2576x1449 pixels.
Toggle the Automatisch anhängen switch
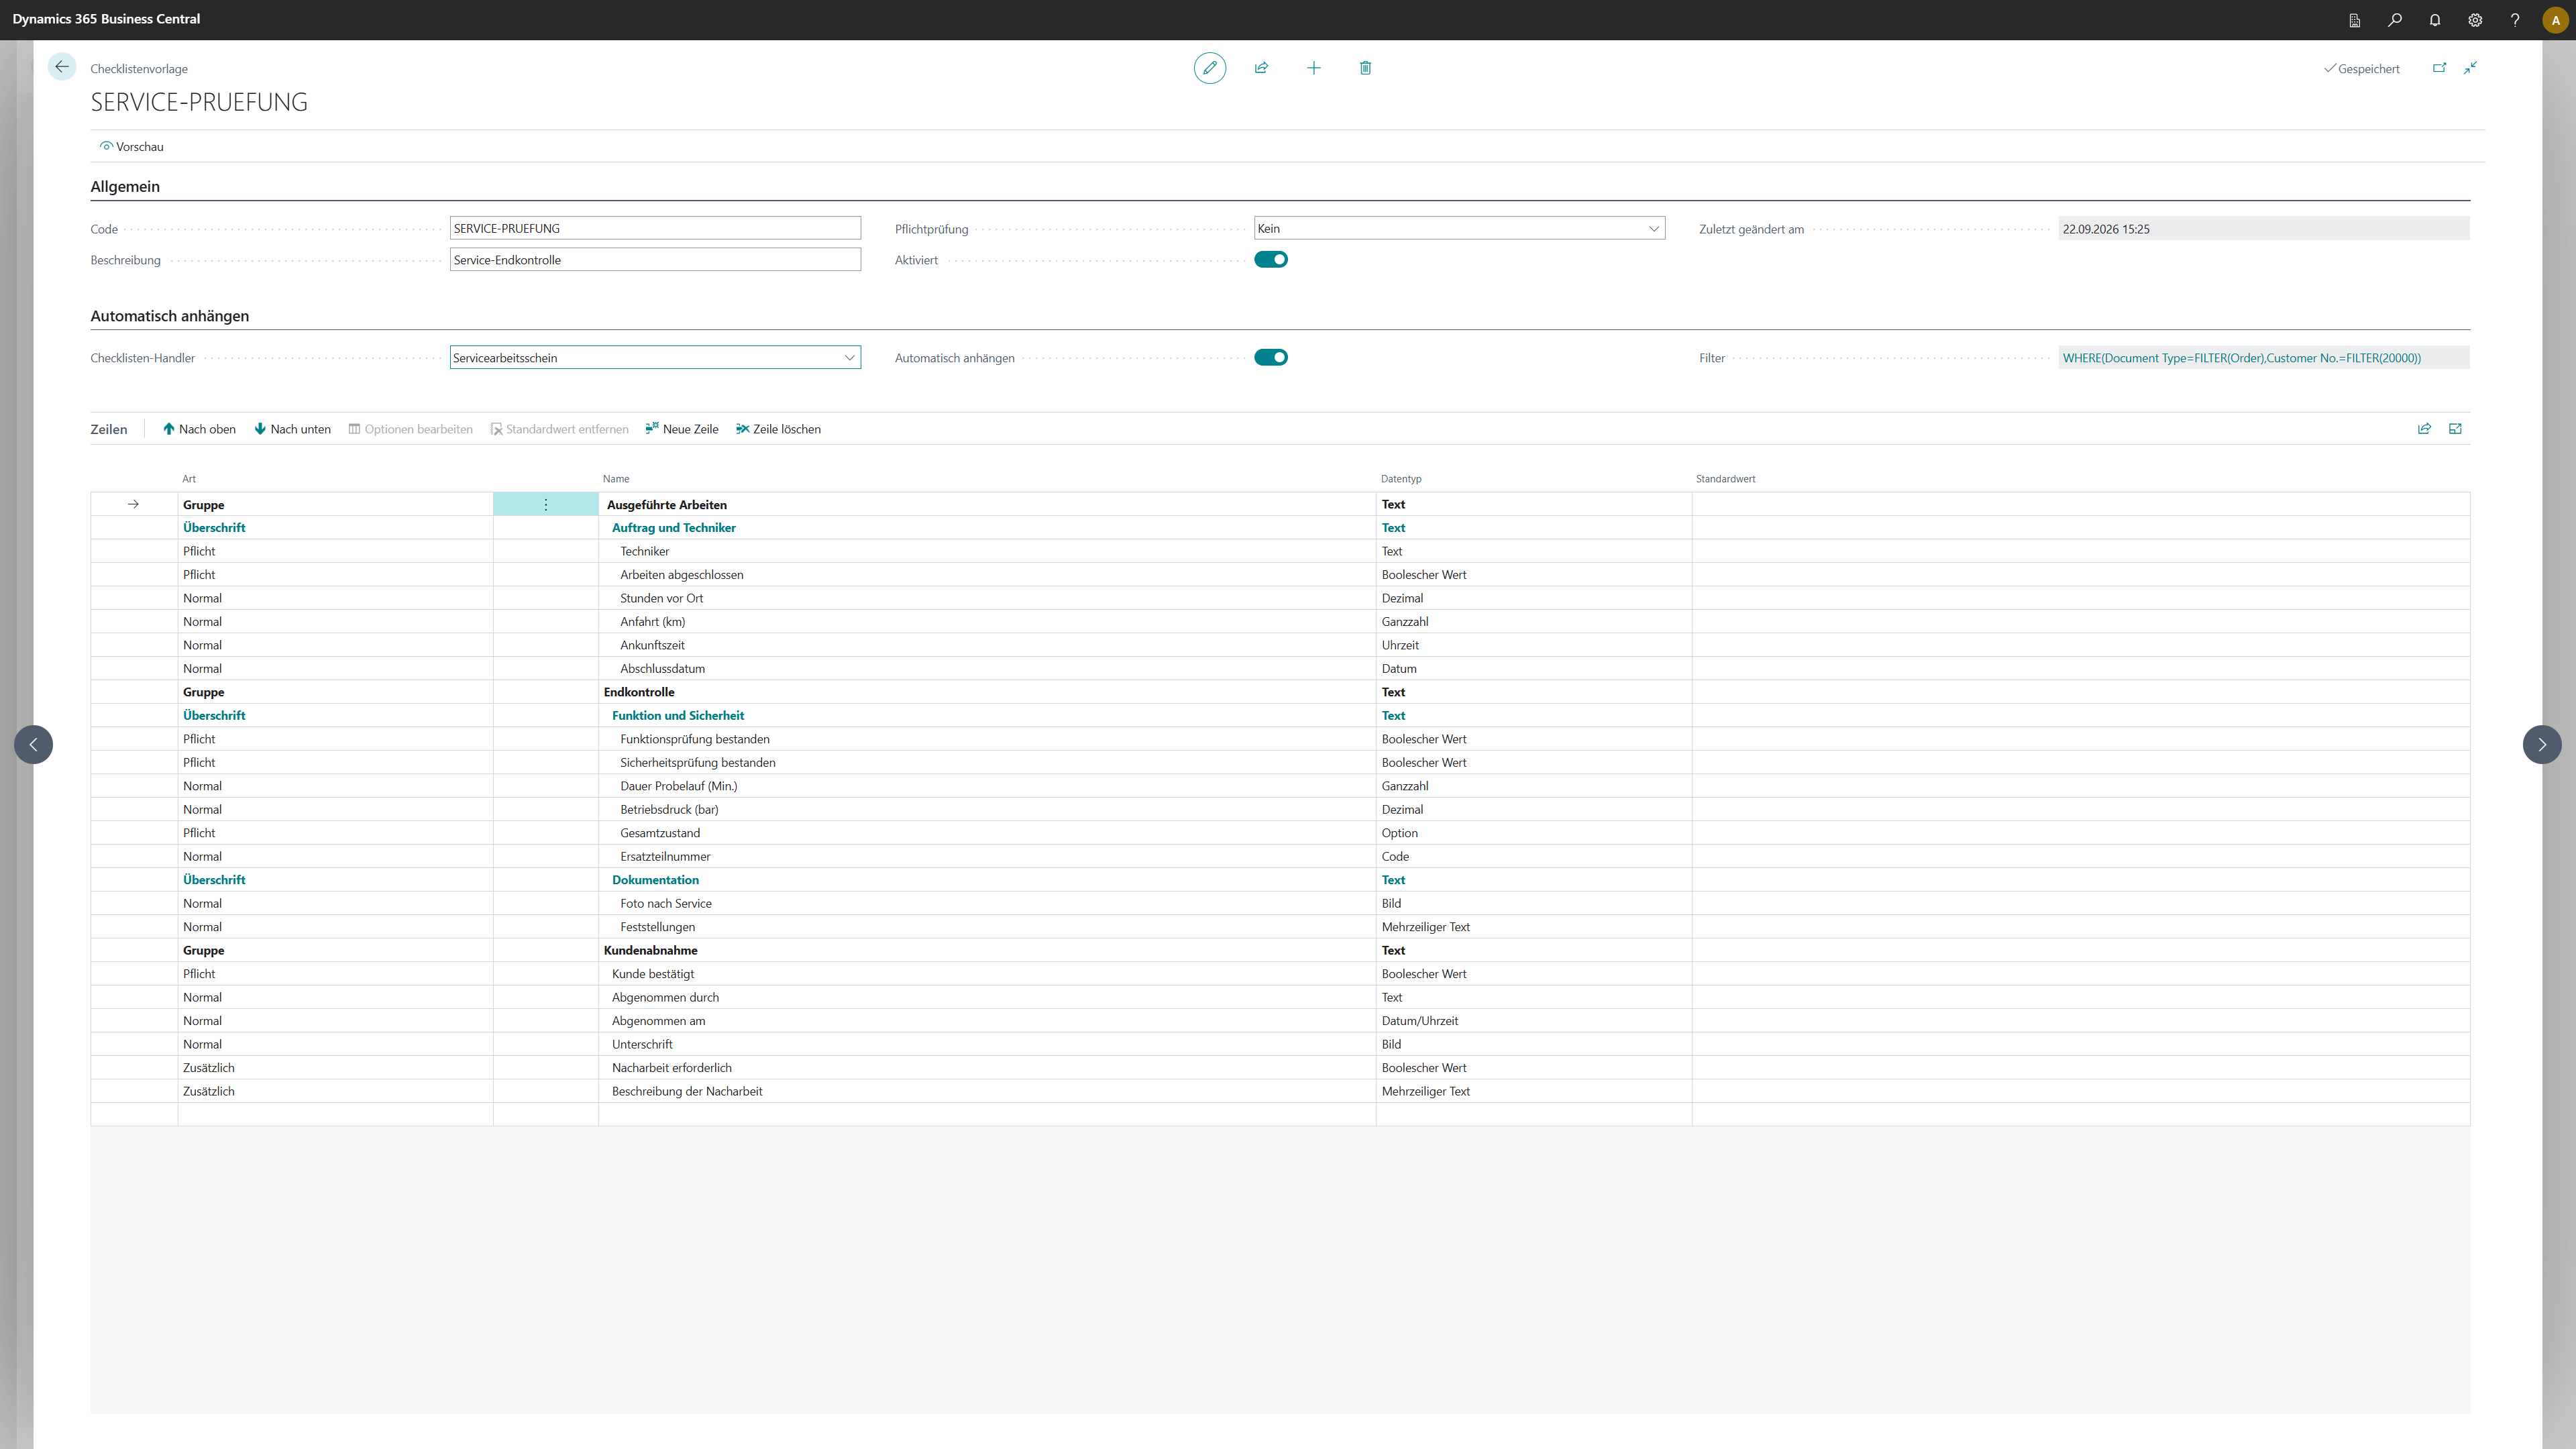(1271, 357)
